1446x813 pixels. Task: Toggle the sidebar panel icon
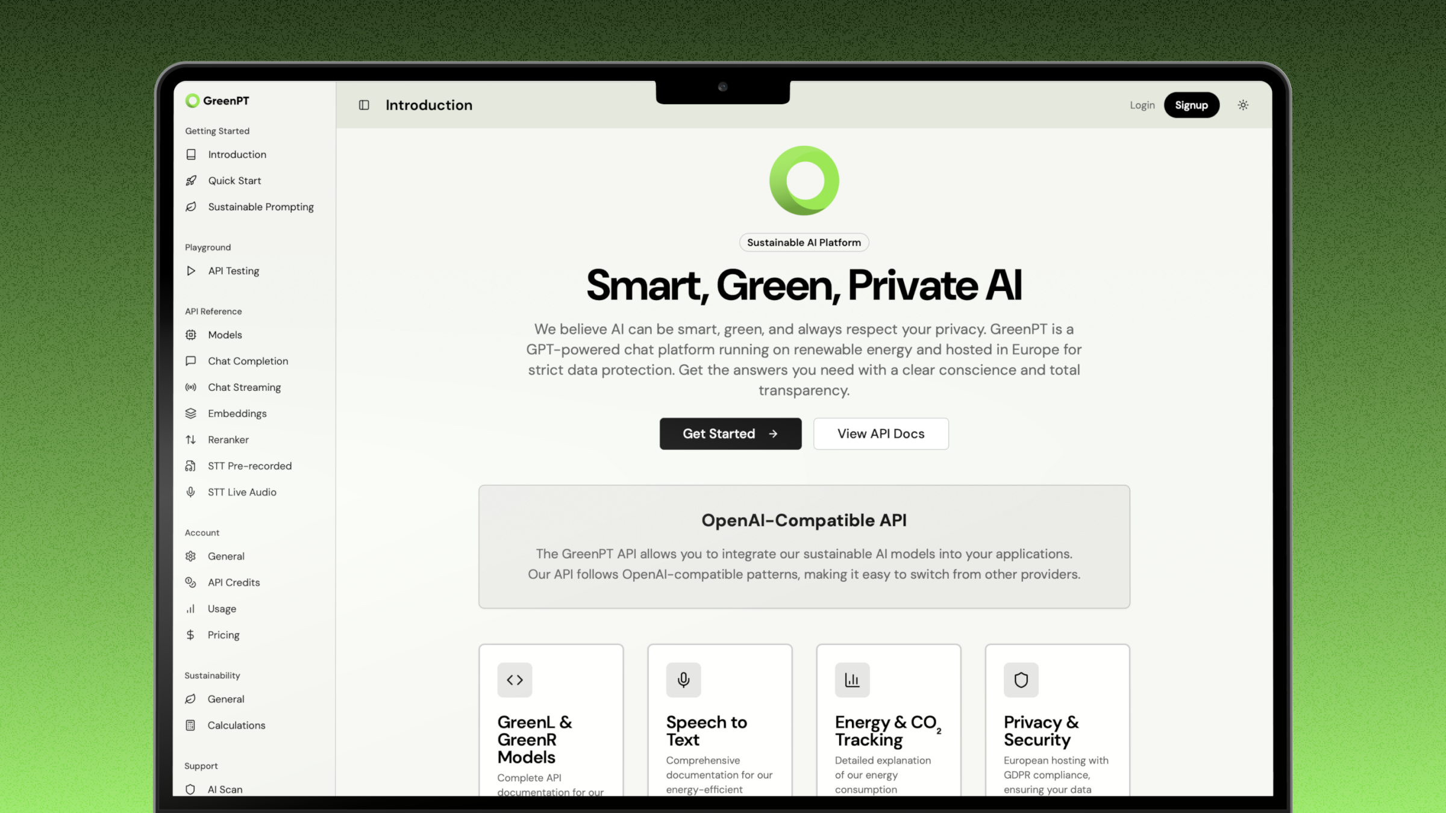pyautogui.click(x=364, y=105)
